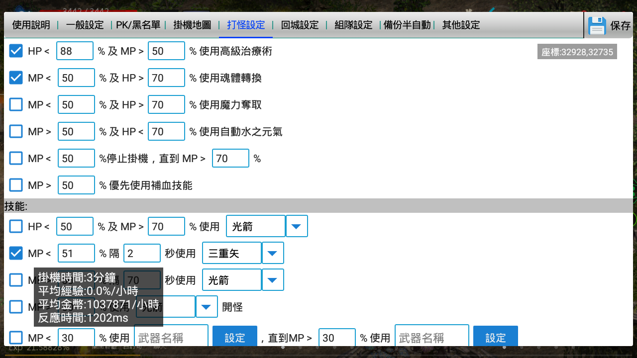Uncheck the 使用高級治療術 checkbox
This screenshot has width=637, height=358.
coord(16,51)
